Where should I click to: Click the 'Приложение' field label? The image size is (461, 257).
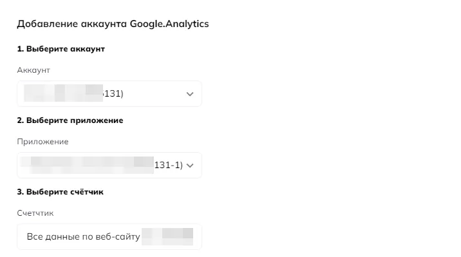coord(42,142)
